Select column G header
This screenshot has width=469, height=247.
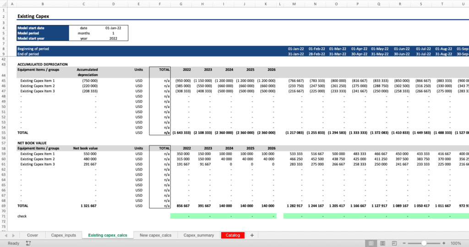point(181,4)
